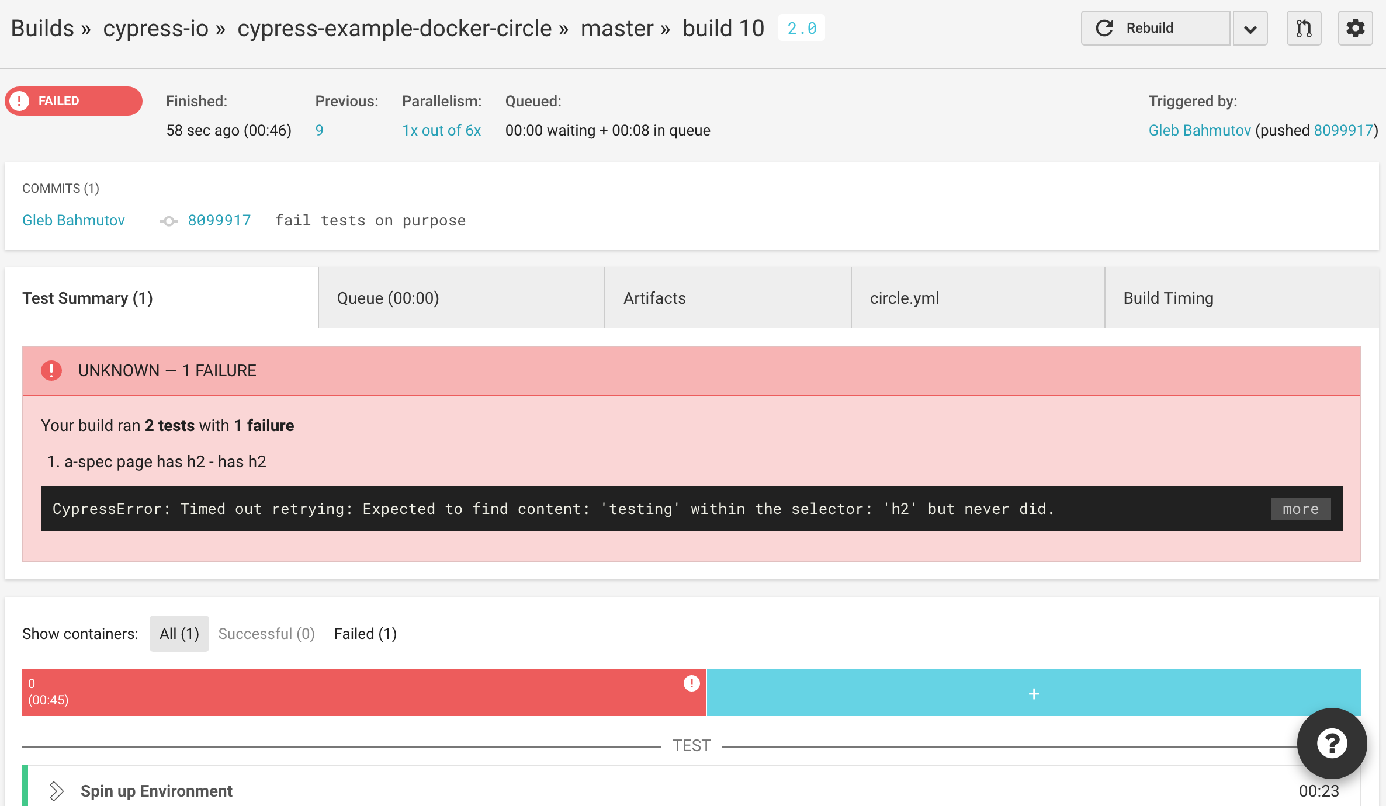
Task: Open project settings gear icon
Action: 1355,28
